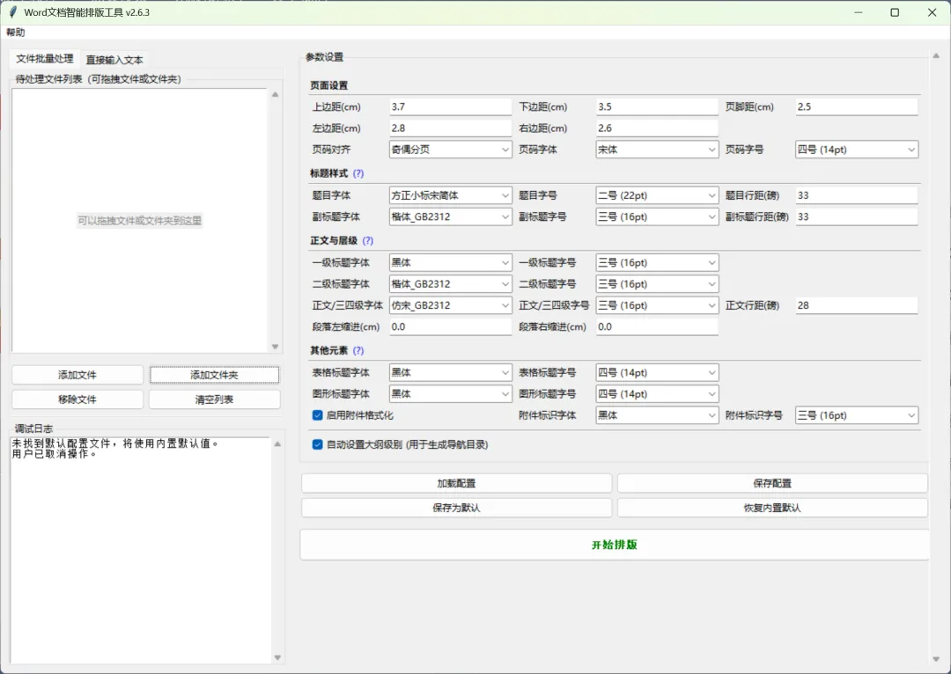
Task: Open the 正文/三四级字号 dropdown
Action: click(x=658, y=305)
